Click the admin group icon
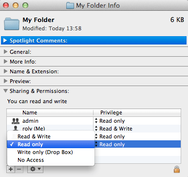 coord(16,121)
